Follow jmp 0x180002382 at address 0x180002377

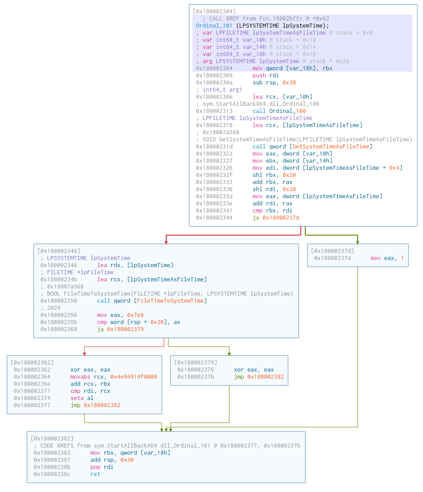pyautogui.click(x=102, y=405)
